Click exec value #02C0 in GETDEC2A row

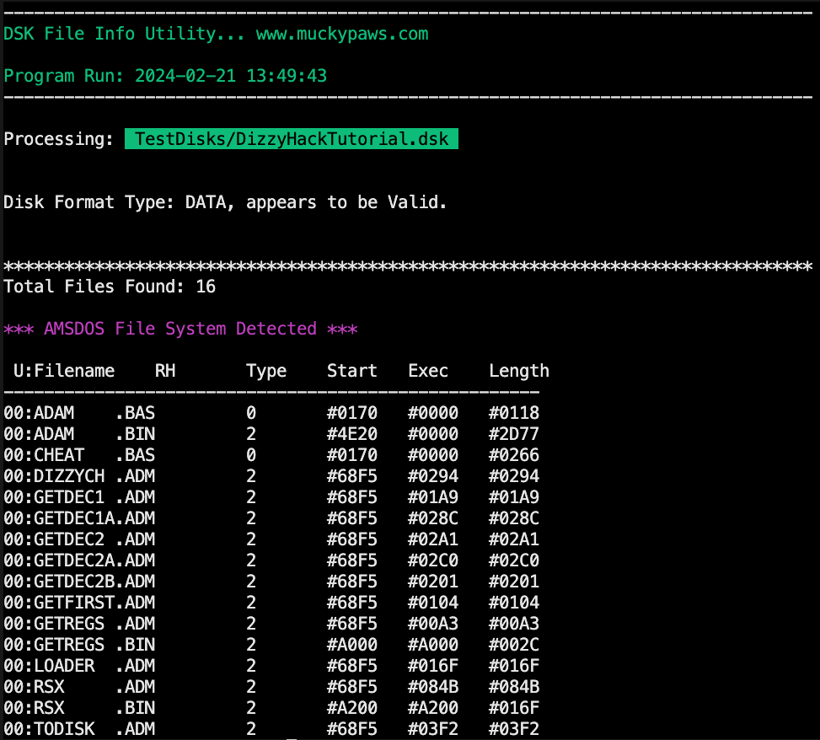[433, 560]
